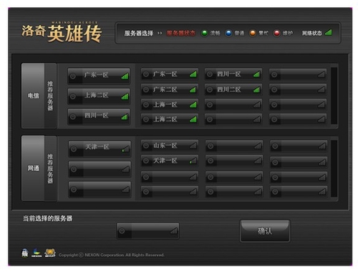The image size is (358, 272).
Task: Click signal bars icon on 四川二区 server
Action: click(256, 90)
